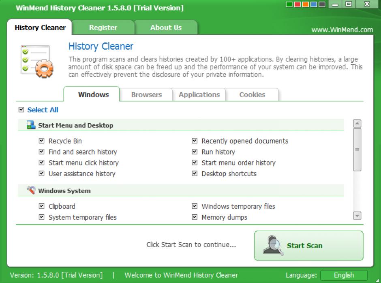Open the Register tab
This screenshot has height=283, width=381.
click(x=103, y=27)
